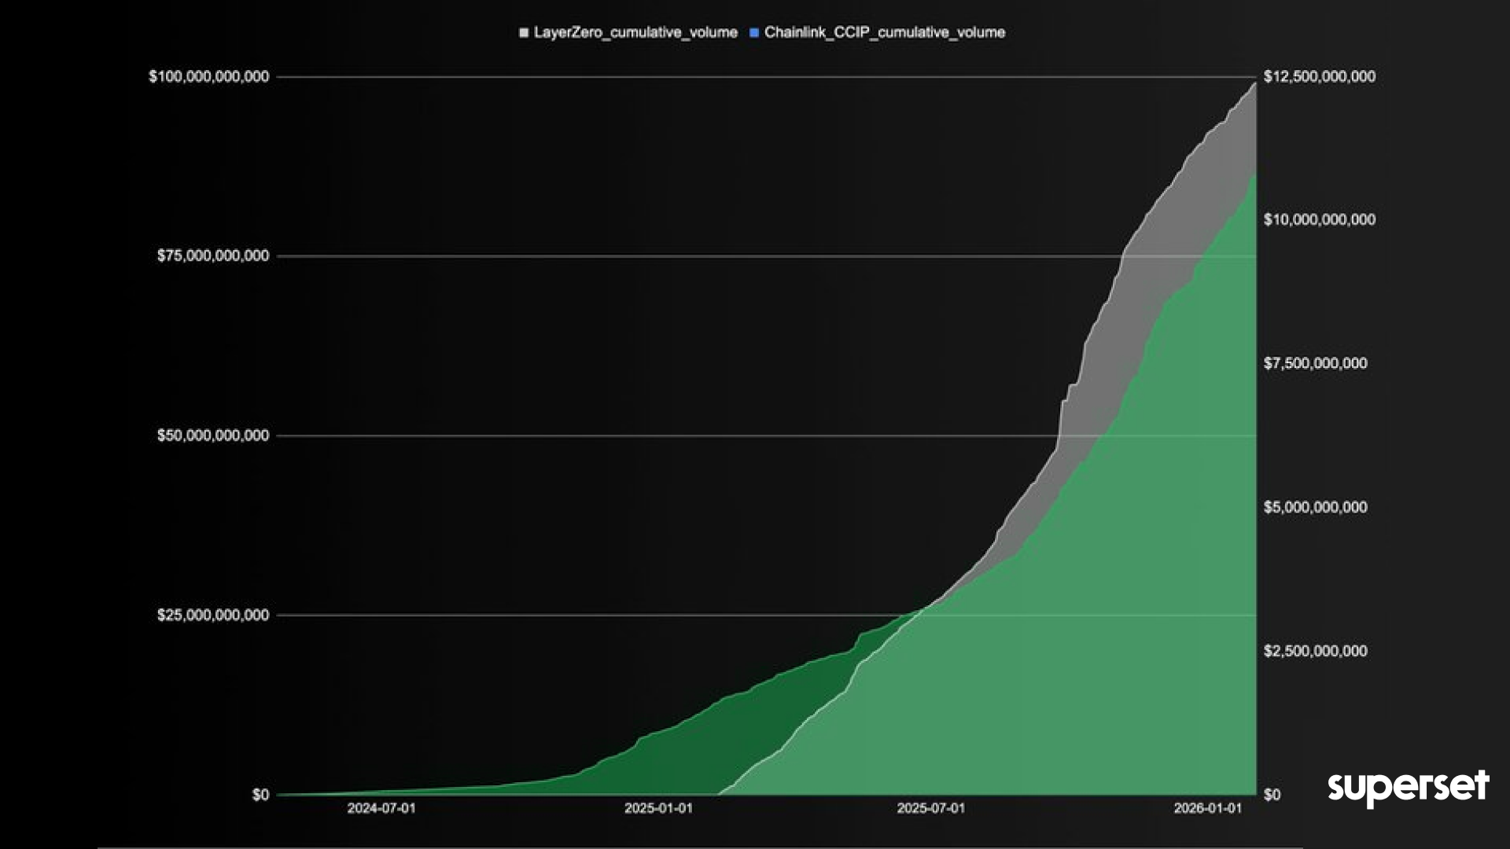Screen dimensions: 1510x849
Task: Click the LayerZero grey legend swatch
Action: pyautogui.click(x=524, y=33)
